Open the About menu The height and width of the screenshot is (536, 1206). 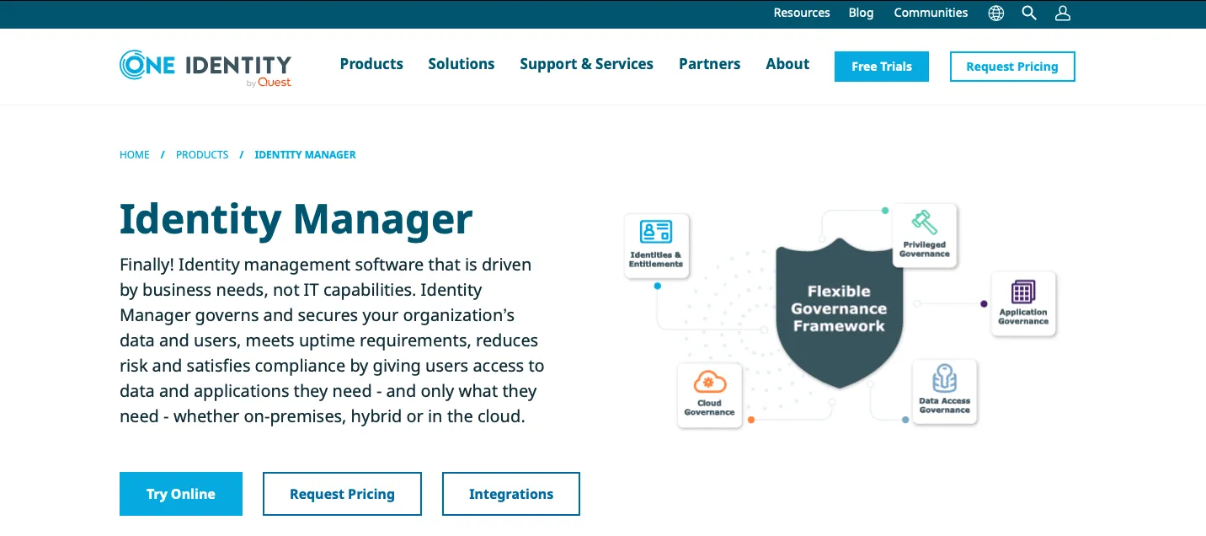[787, 64]
